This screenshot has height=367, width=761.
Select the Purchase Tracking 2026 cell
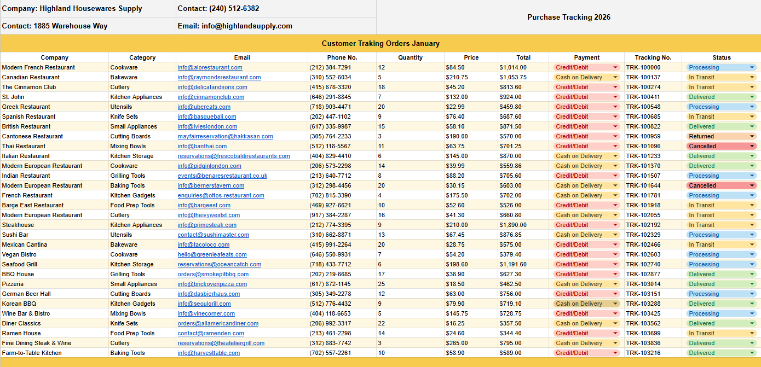click(x=569, y=17)
